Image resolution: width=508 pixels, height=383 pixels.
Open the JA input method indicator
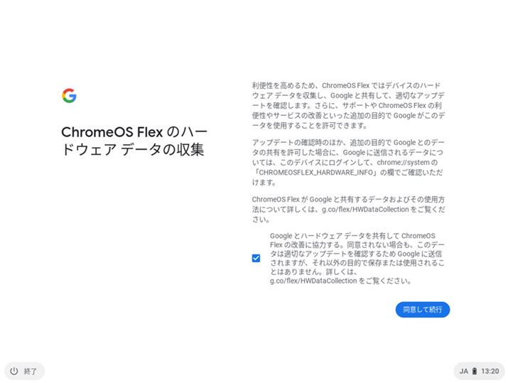463,371
